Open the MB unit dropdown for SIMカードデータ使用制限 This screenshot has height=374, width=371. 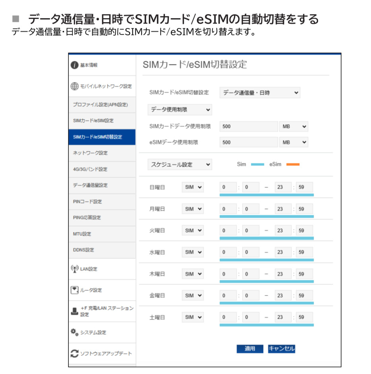pos(293,126)
